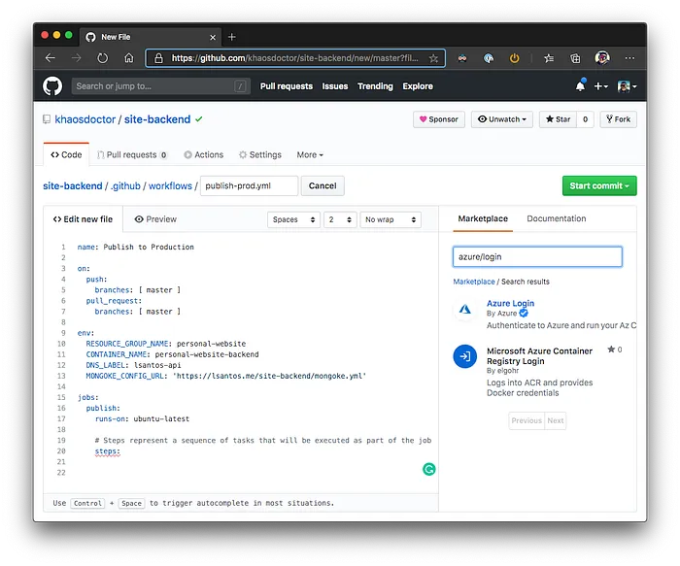Go back with the browser back arrow
This screenshot has width=680, height=566.
(51, 58)
